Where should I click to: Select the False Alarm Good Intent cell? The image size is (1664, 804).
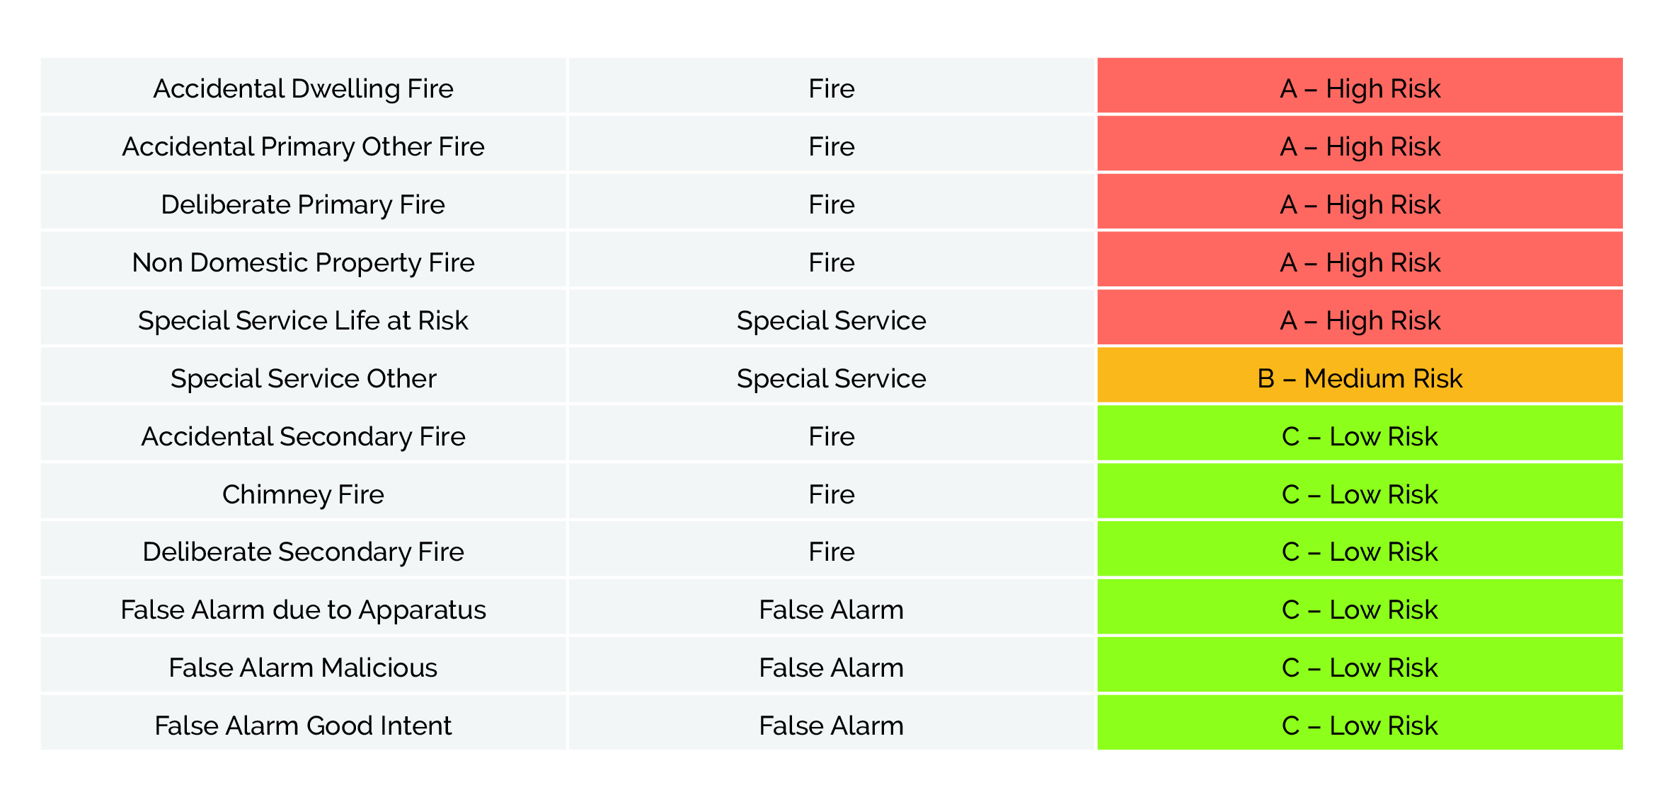(x=304, y=723)
